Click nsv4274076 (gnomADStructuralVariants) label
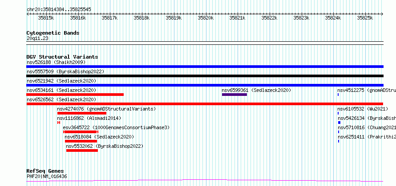This screenshot has height=186, width=396. (x=106, y=109)
